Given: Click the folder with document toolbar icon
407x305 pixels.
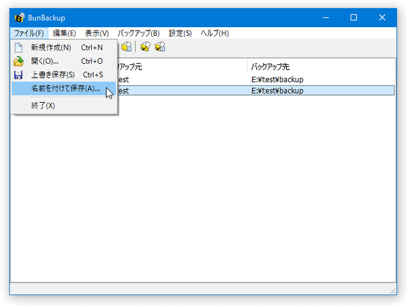Looking at the screenshot, I should click(x=126, y=47).
